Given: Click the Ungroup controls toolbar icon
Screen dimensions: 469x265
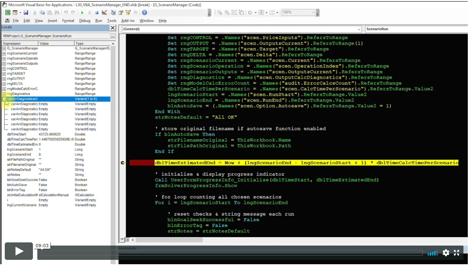Looking at the screenshot, I should tap(241, 12).
